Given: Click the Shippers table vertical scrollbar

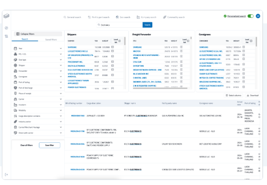Looking at the screenshot, I should 125,41.
